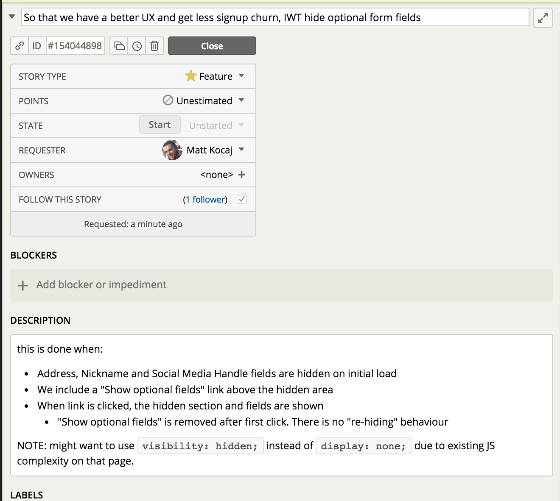560x501 pixels.
Task: Delete story using the trash icon
Action: point(154,46)
